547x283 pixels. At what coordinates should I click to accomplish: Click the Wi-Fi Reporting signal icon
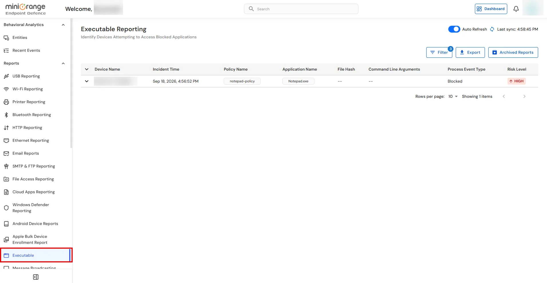click(6, 89)
